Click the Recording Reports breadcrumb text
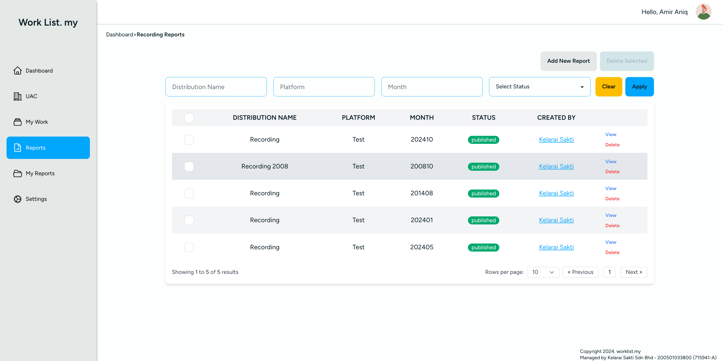The height and width of the screenshot is (361, 723). [161, 35]
